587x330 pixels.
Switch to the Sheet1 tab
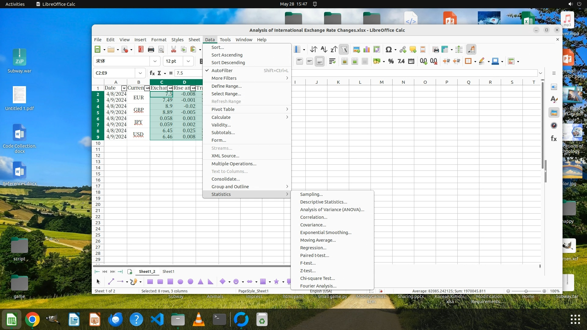click(168, 271)
